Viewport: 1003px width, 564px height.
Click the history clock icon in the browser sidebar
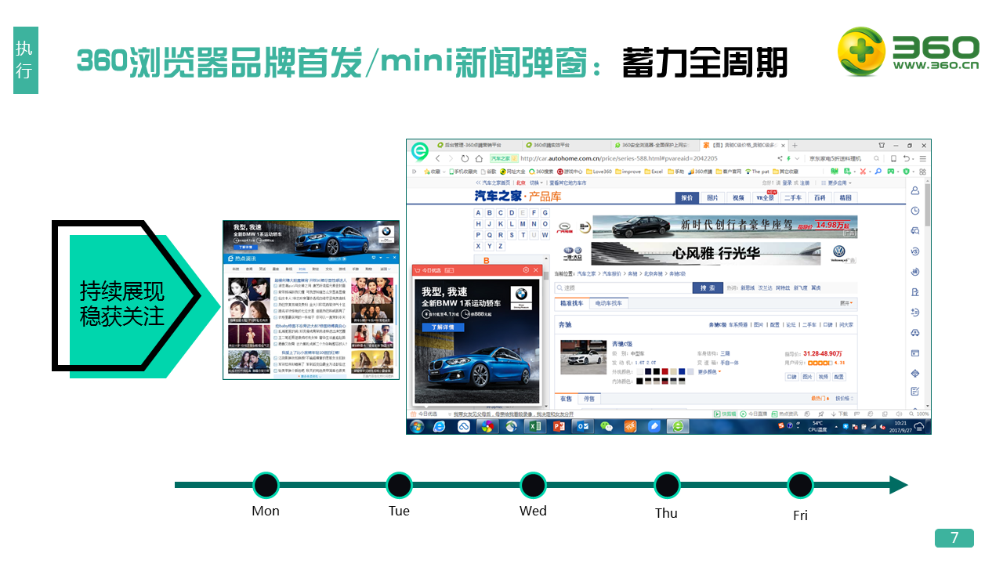coord(915,211)
